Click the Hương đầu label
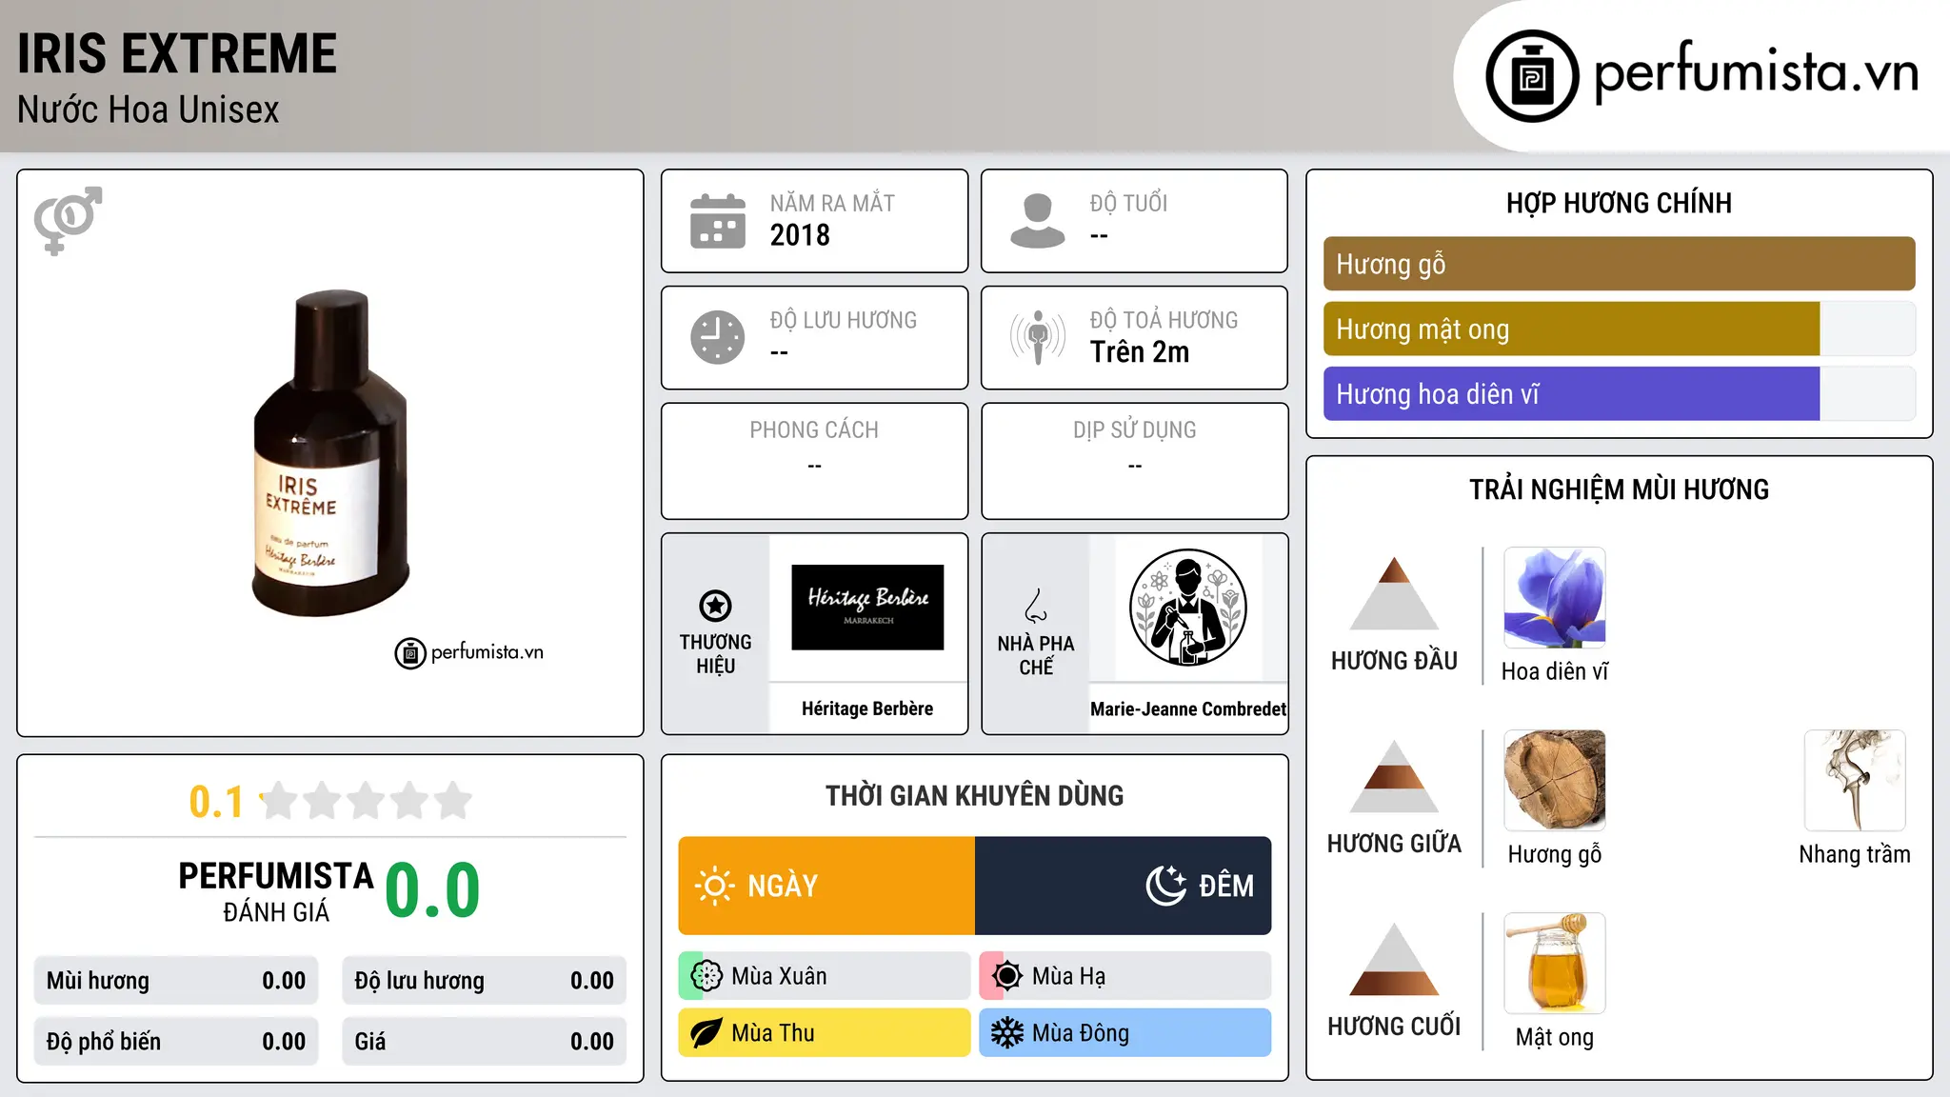The image size is (1950, 1097). [1394, 661]
